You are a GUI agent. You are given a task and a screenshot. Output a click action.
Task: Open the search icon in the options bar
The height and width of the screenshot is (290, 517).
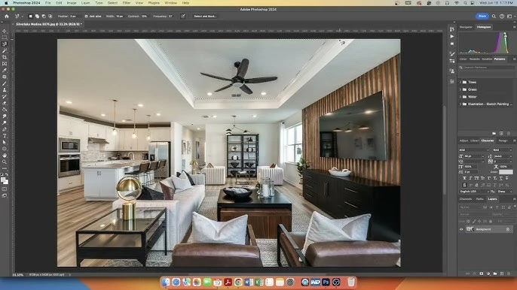(x=494, y=16)
